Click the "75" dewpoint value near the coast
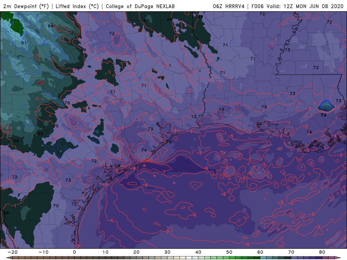The width and height of the screenshot is (347, 260). [169, 142]
